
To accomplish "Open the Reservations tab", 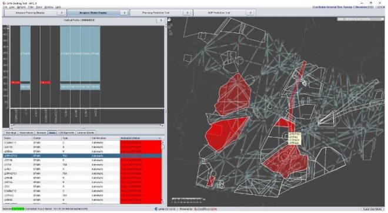I will (26, 133).
